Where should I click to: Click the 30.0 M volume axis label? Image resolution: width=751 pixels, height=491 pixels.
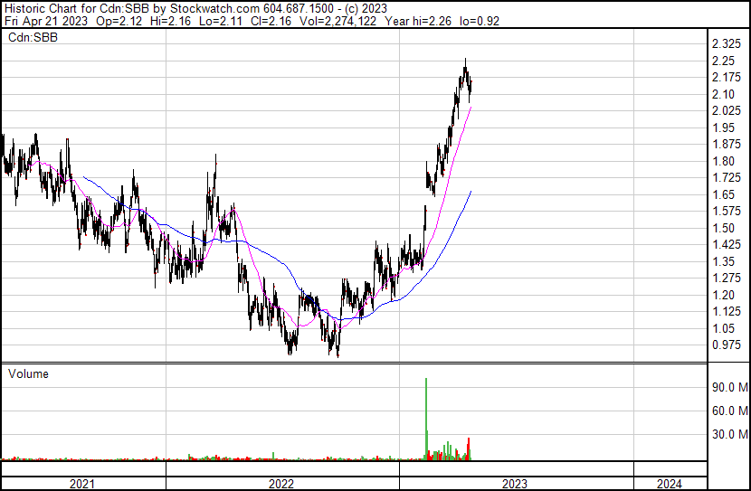(729, 434)
